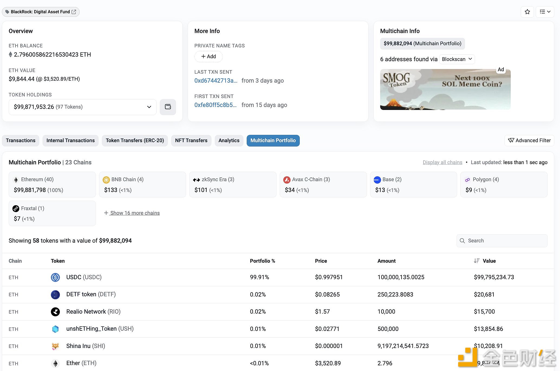Click the Avax C-Chain logo icon
560x371 pixels.
pyautogui.click(x=287, y=180)
